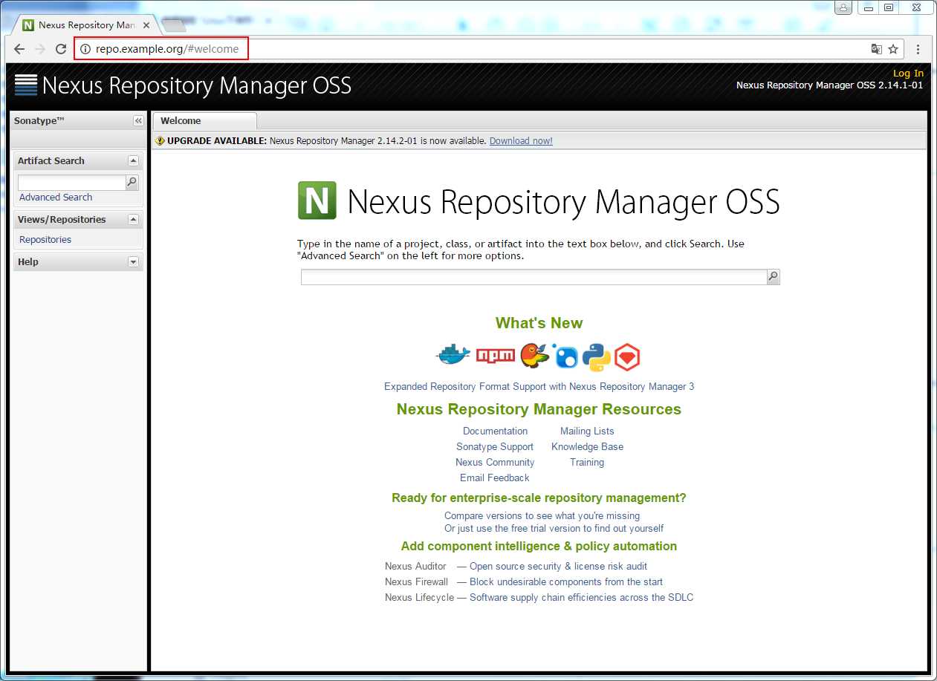937x681 pixels.
Task: Click the npm logo icon
Action: [x=496, y=356]
